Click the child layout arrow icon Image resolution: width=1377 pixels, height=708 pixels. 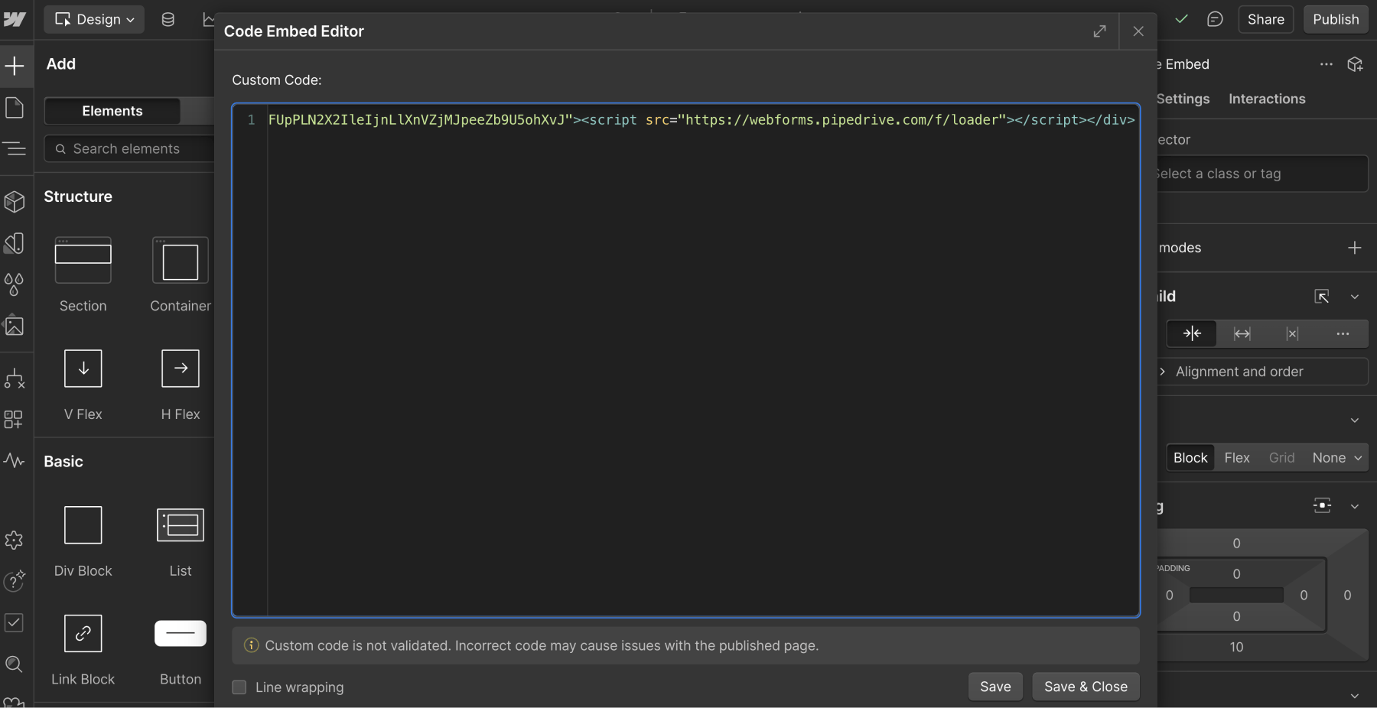pos(1322,297)
